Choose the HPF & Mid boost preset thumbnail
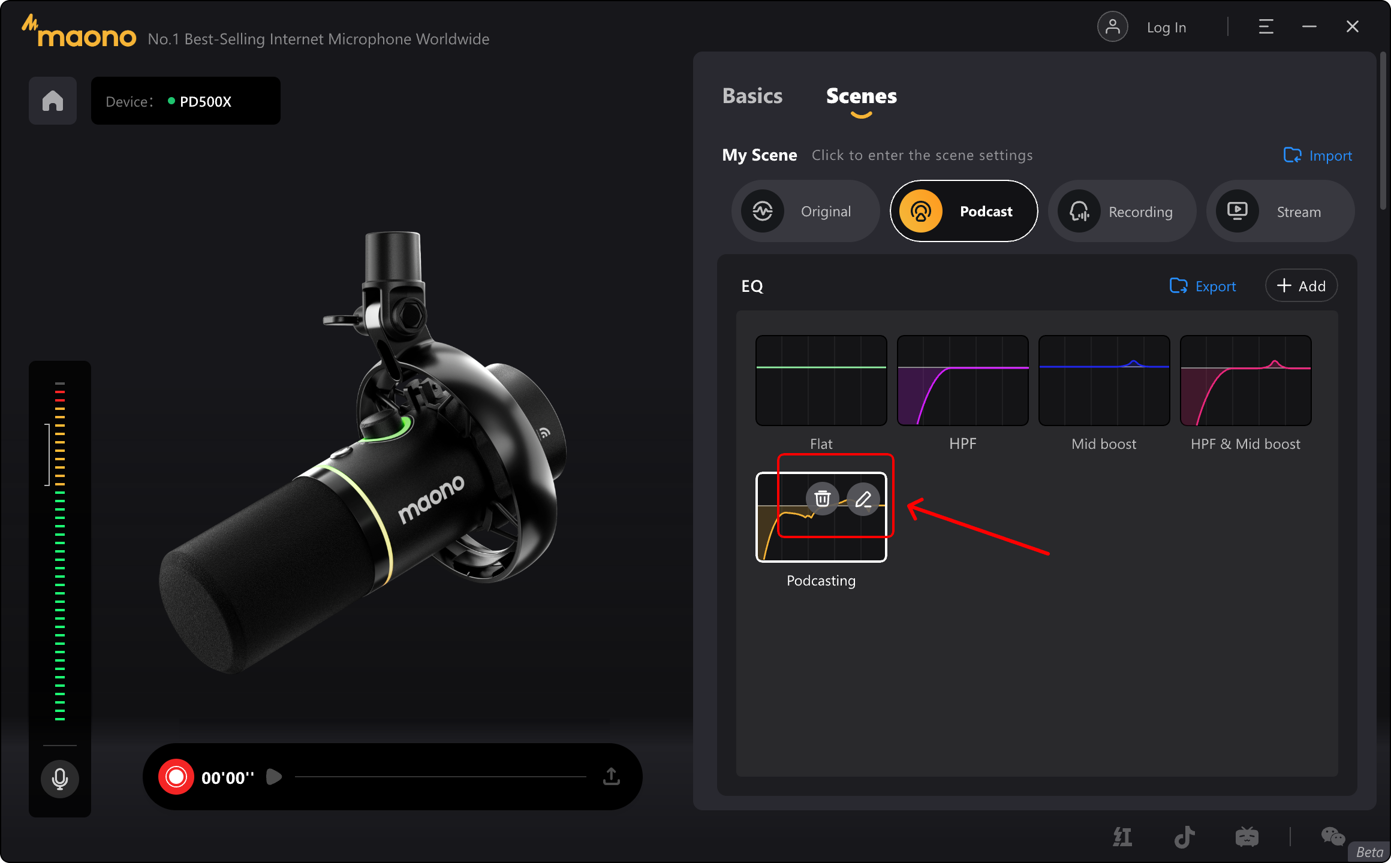The image size is (1391, 863). [x=1245, y=381]
